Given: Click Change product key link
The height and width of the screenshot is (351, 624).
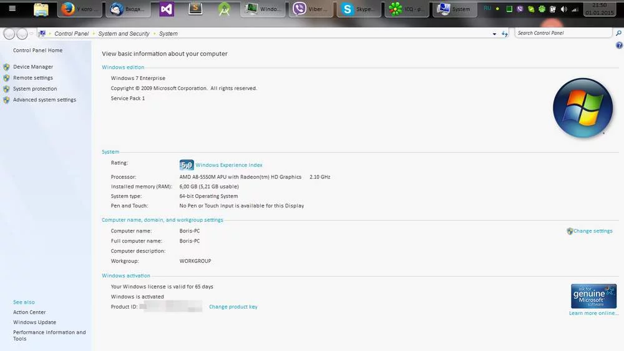Looking at the screenshot, I should [233, 307].
